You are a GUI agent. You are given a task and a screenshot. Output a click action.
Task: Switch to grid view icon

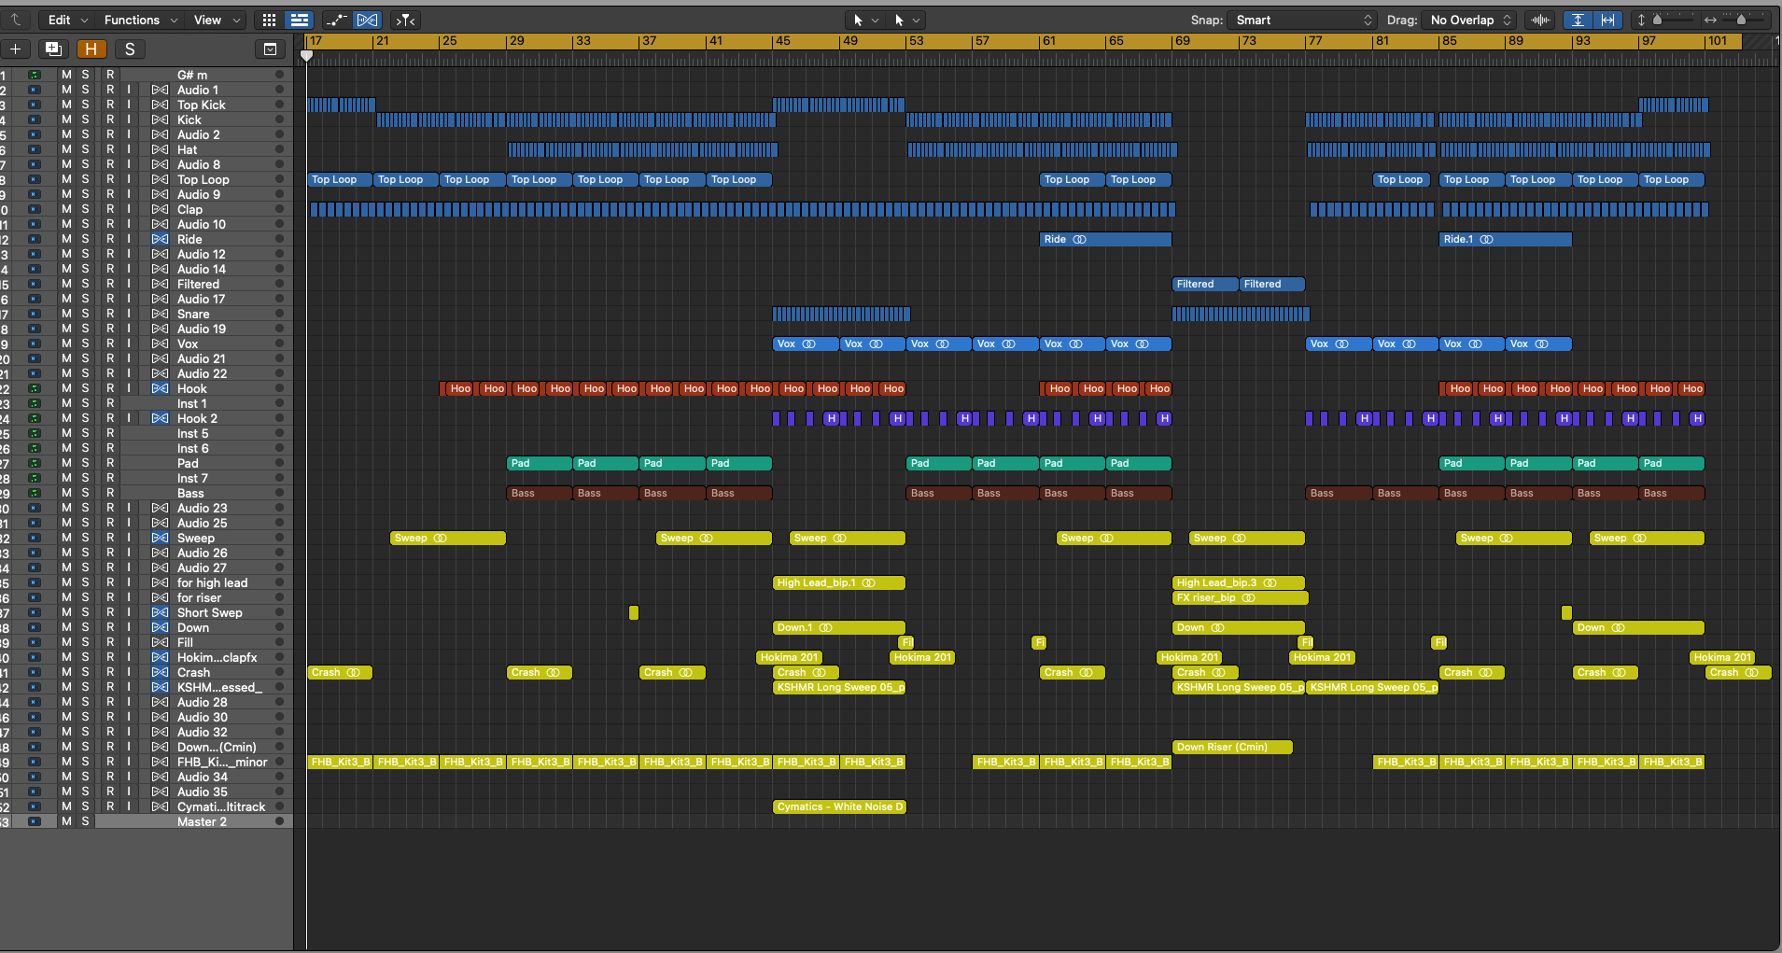tap(269, 20)
